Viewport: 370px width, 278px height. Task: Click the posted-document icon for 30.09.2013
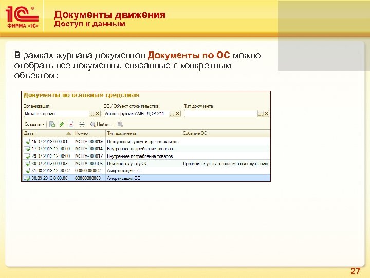click(x=27, y=178)
